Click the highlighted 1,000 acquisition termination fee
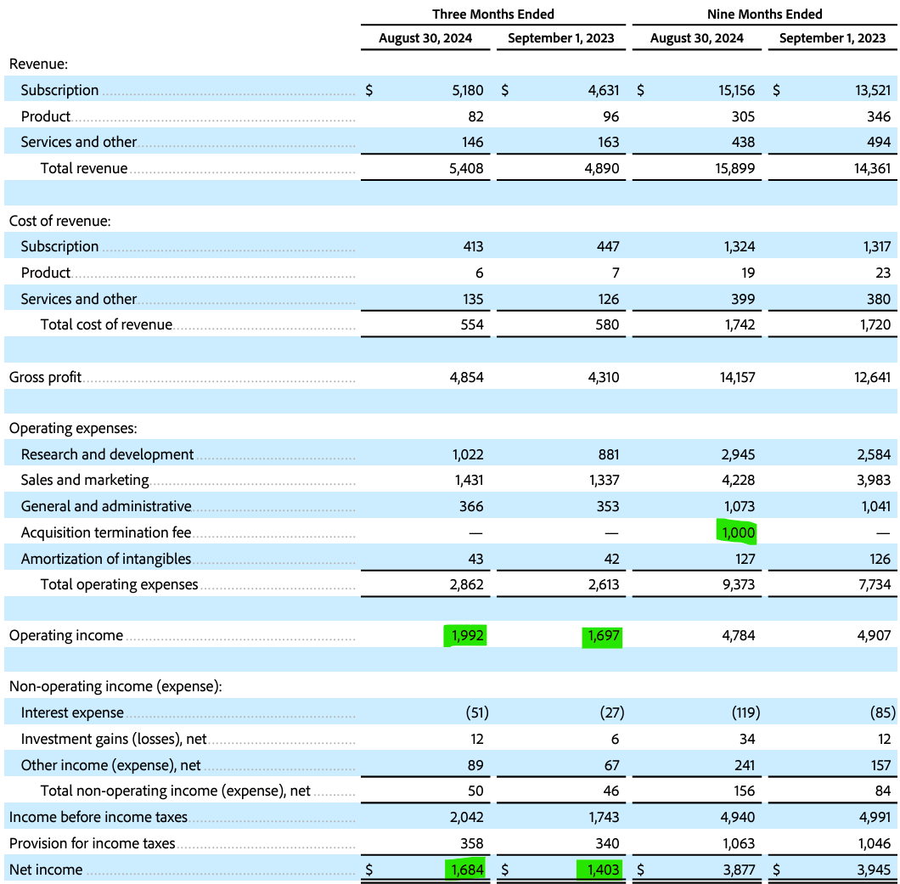 point(738,532)
